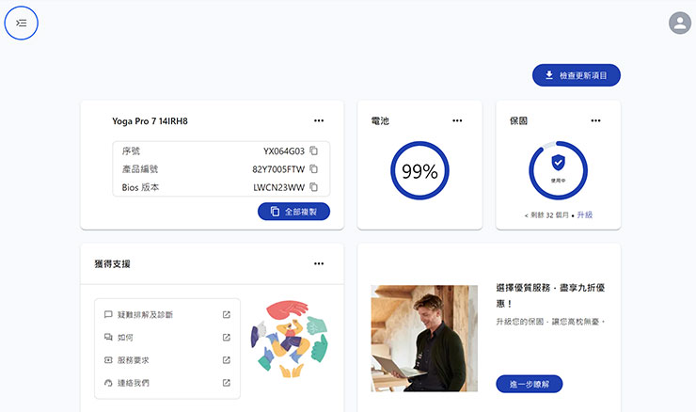Click the Yoga Pro 7 14IRH8 title
This screenshot has height=412, width=696.
[150, 121]
